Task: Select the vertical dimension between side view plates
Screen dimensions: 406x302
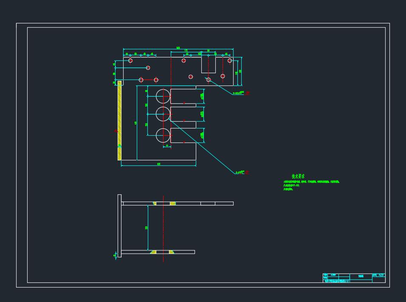Action: pyautogui.click(x=147, y=228)
